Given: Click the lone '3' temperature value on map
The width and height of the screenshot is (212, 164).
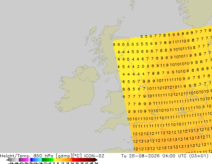Looking at the screenshot, I should (x=138, y=67).
